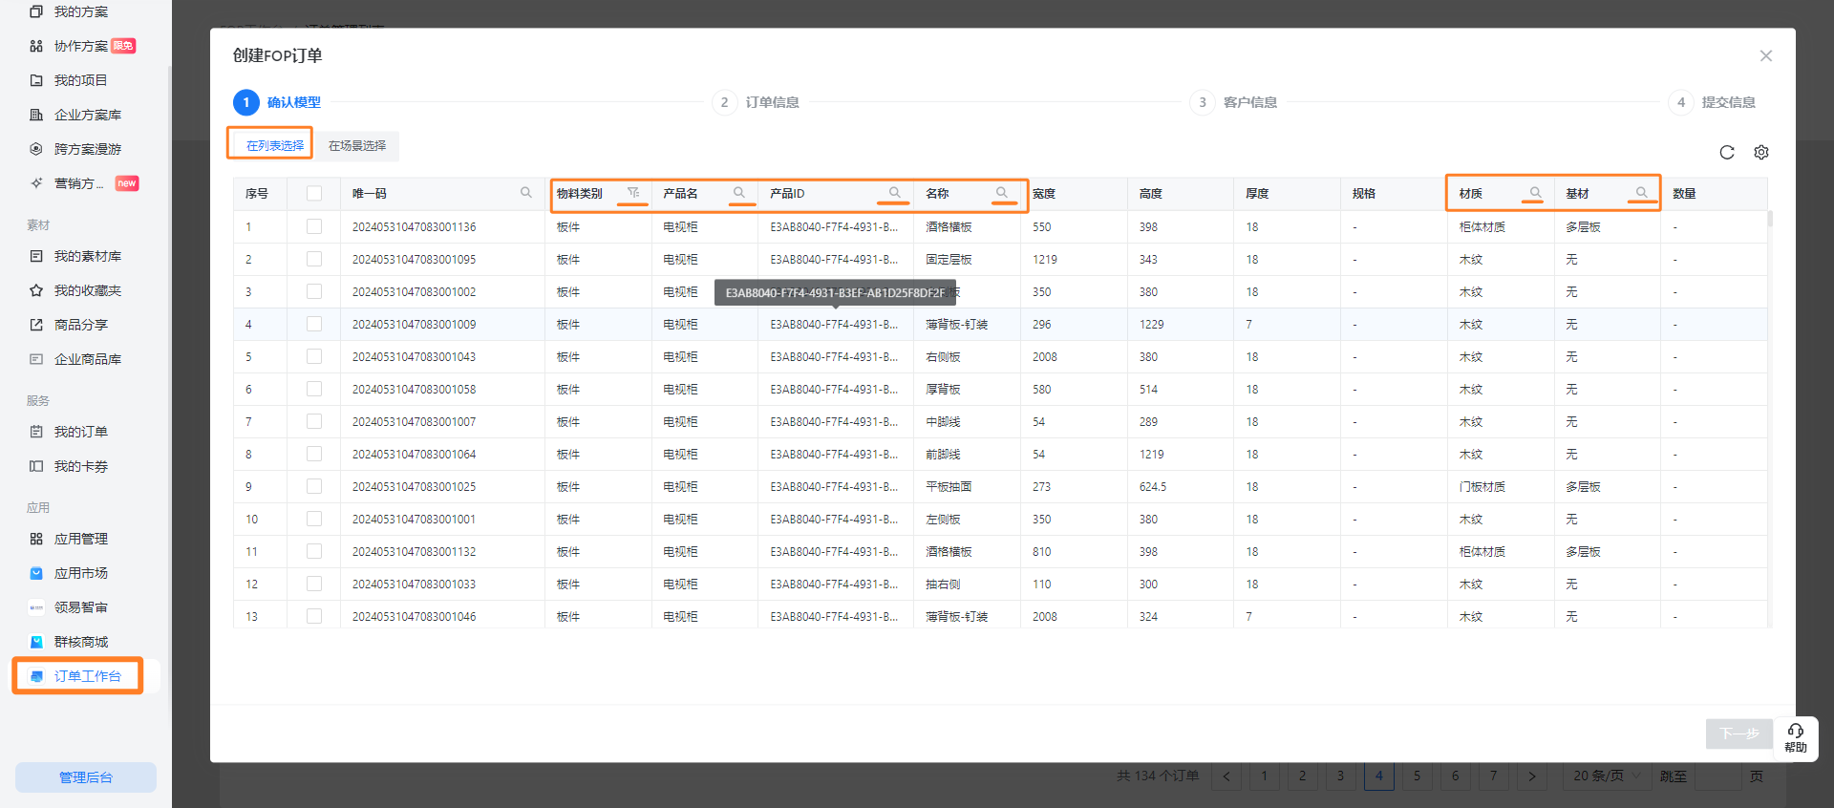The height and width of the screenshot is (808, 1834).
Task: Toggle the select-all checkbox in table header
Action: (x=314, y=194)
